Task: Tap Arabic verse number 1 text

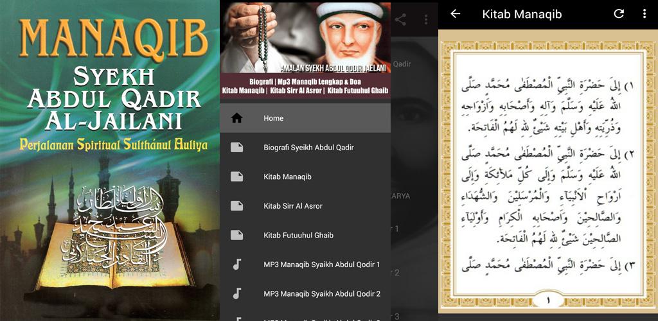Action: point(547,107)
